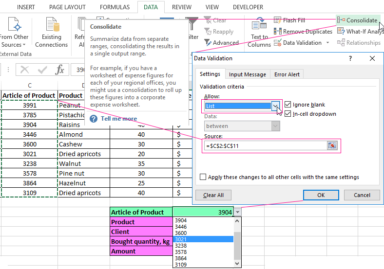
Task: Click the Flash Fill icon
Action: pyautogui.click(x=277, y=20)
